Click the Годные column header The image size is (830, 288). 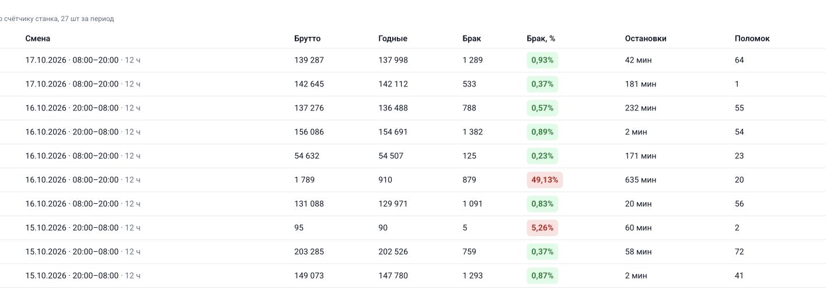pos(393,39)
